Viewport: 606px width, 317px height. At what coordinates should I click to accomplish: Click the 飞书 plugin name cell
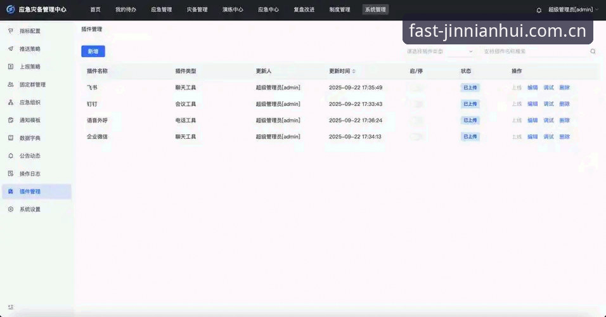click(x=92, y=87)
